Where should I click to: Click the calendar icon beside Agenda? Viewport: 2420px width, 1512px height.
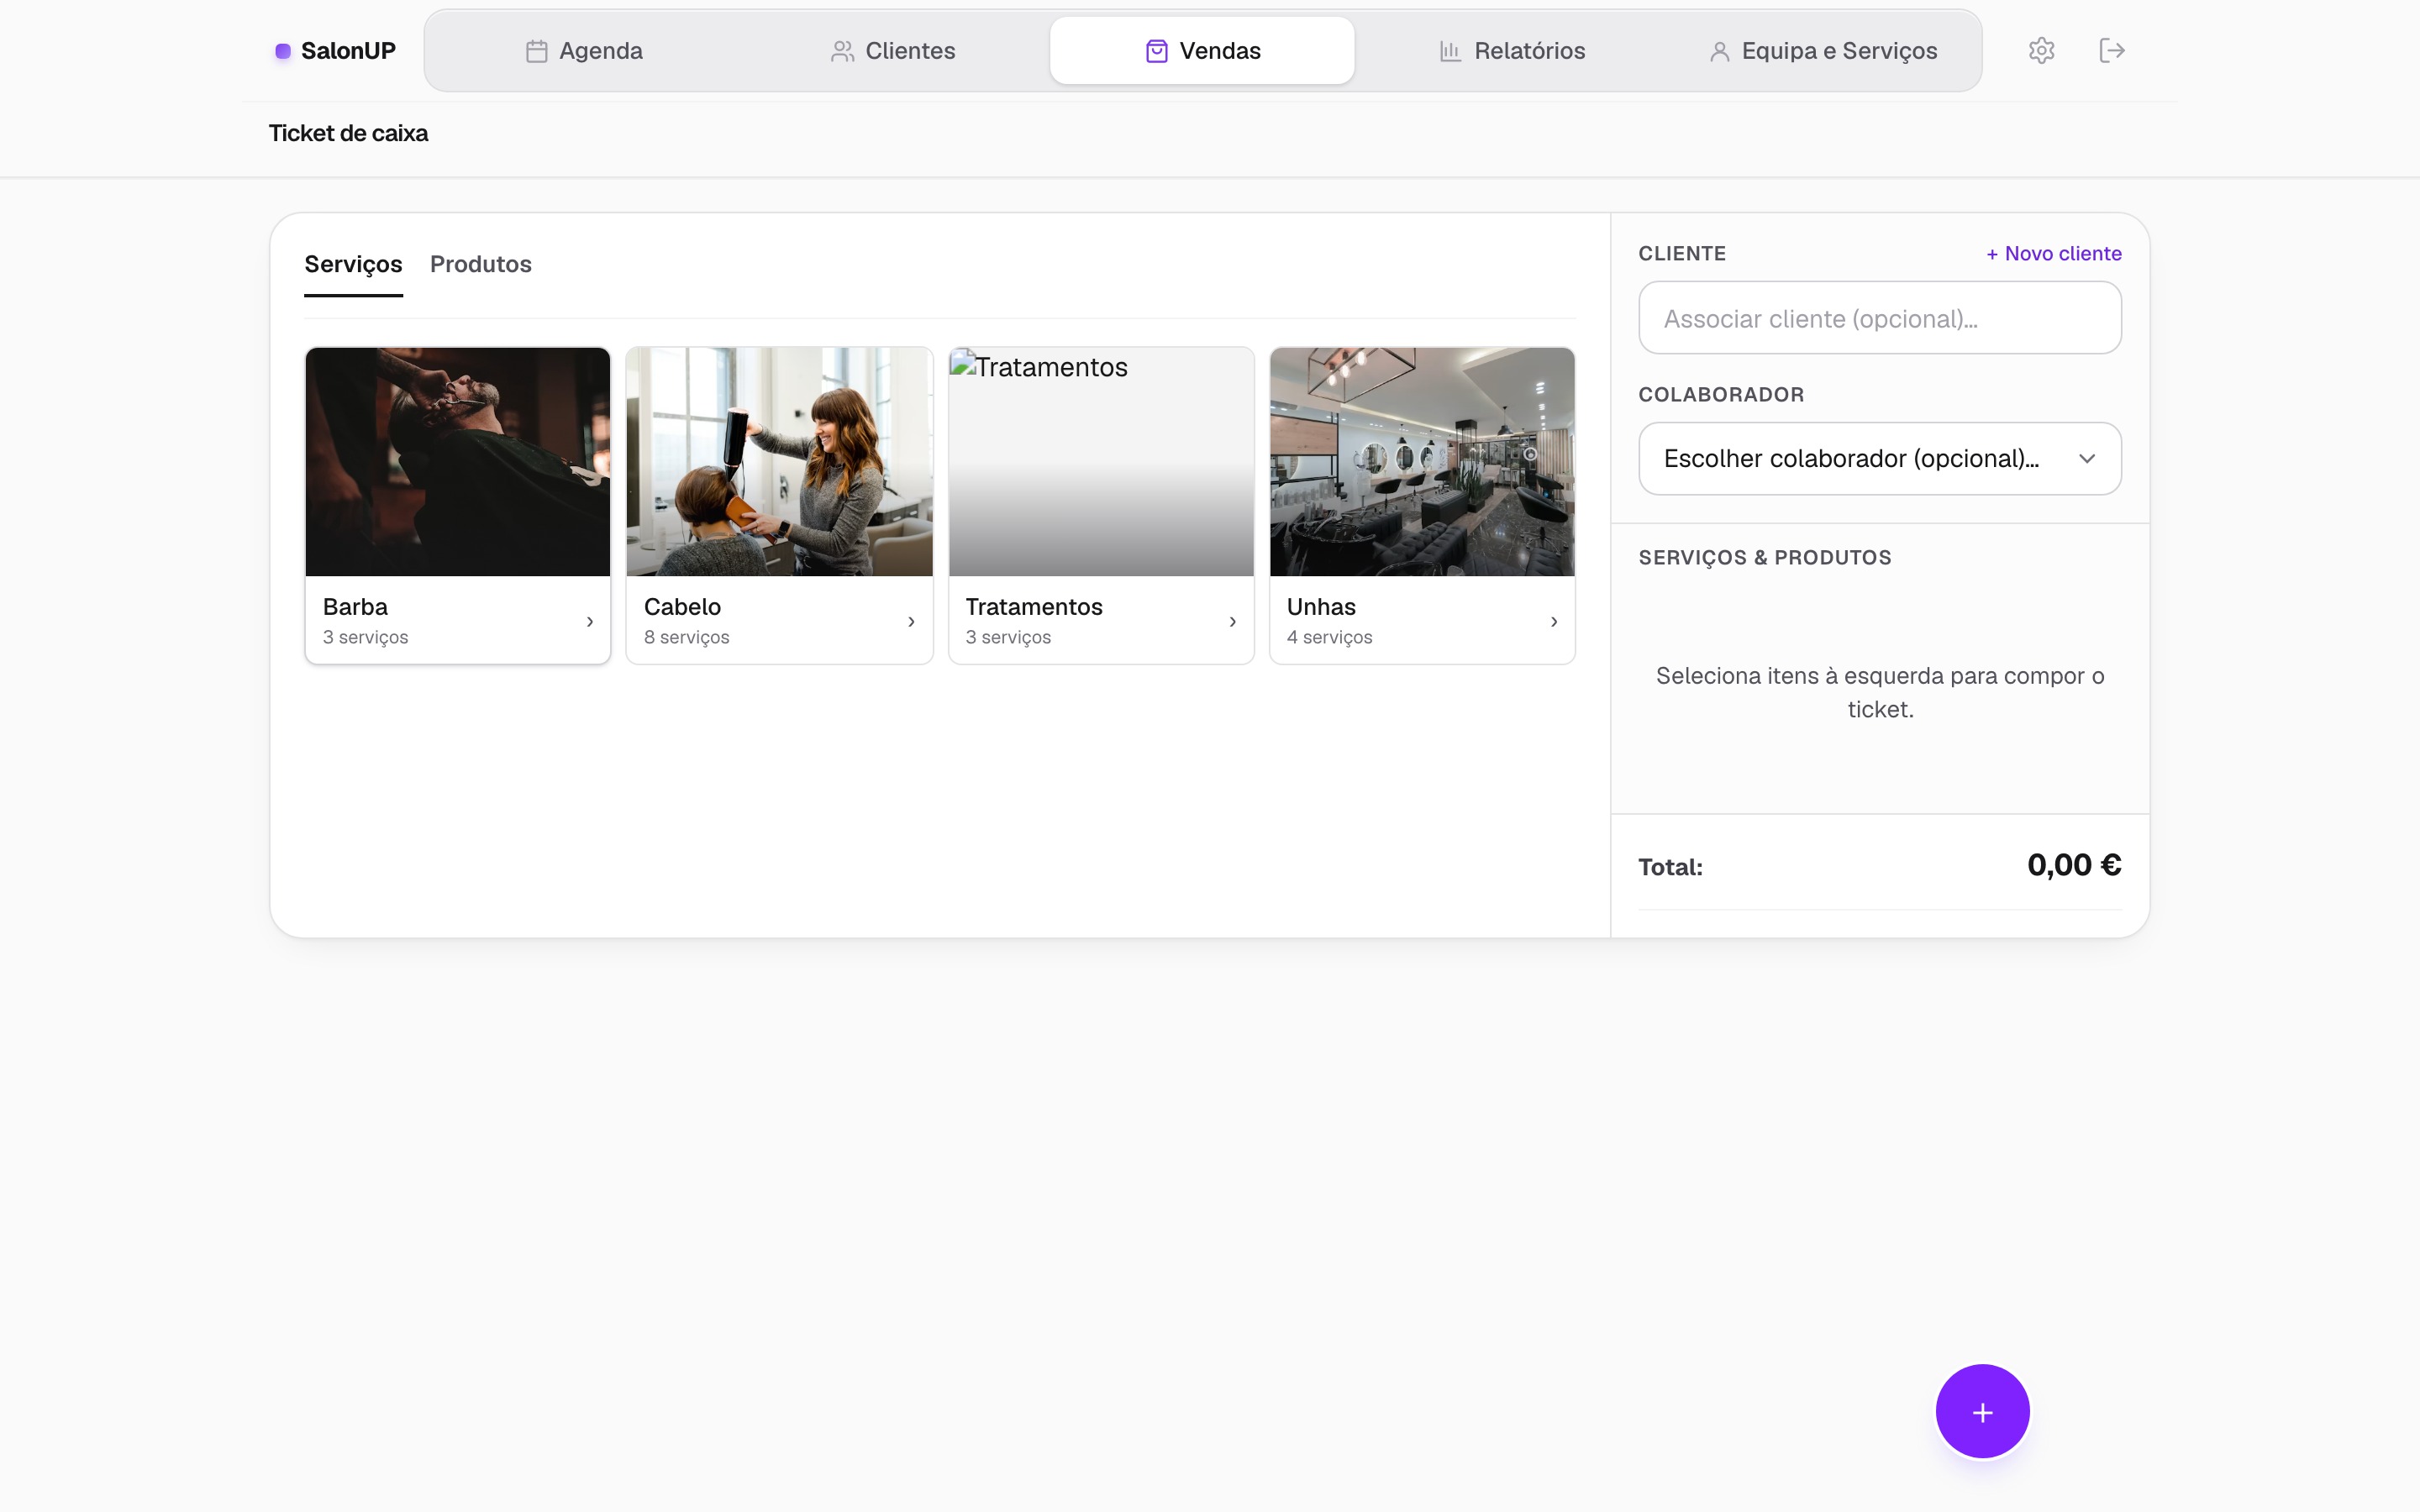pyautogui.click(x=537, y=51)
